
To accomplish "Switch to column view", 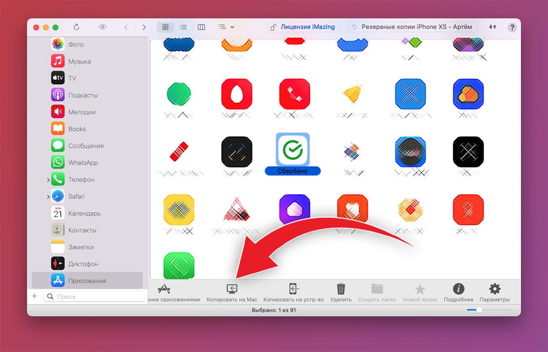I will (201, 27).
